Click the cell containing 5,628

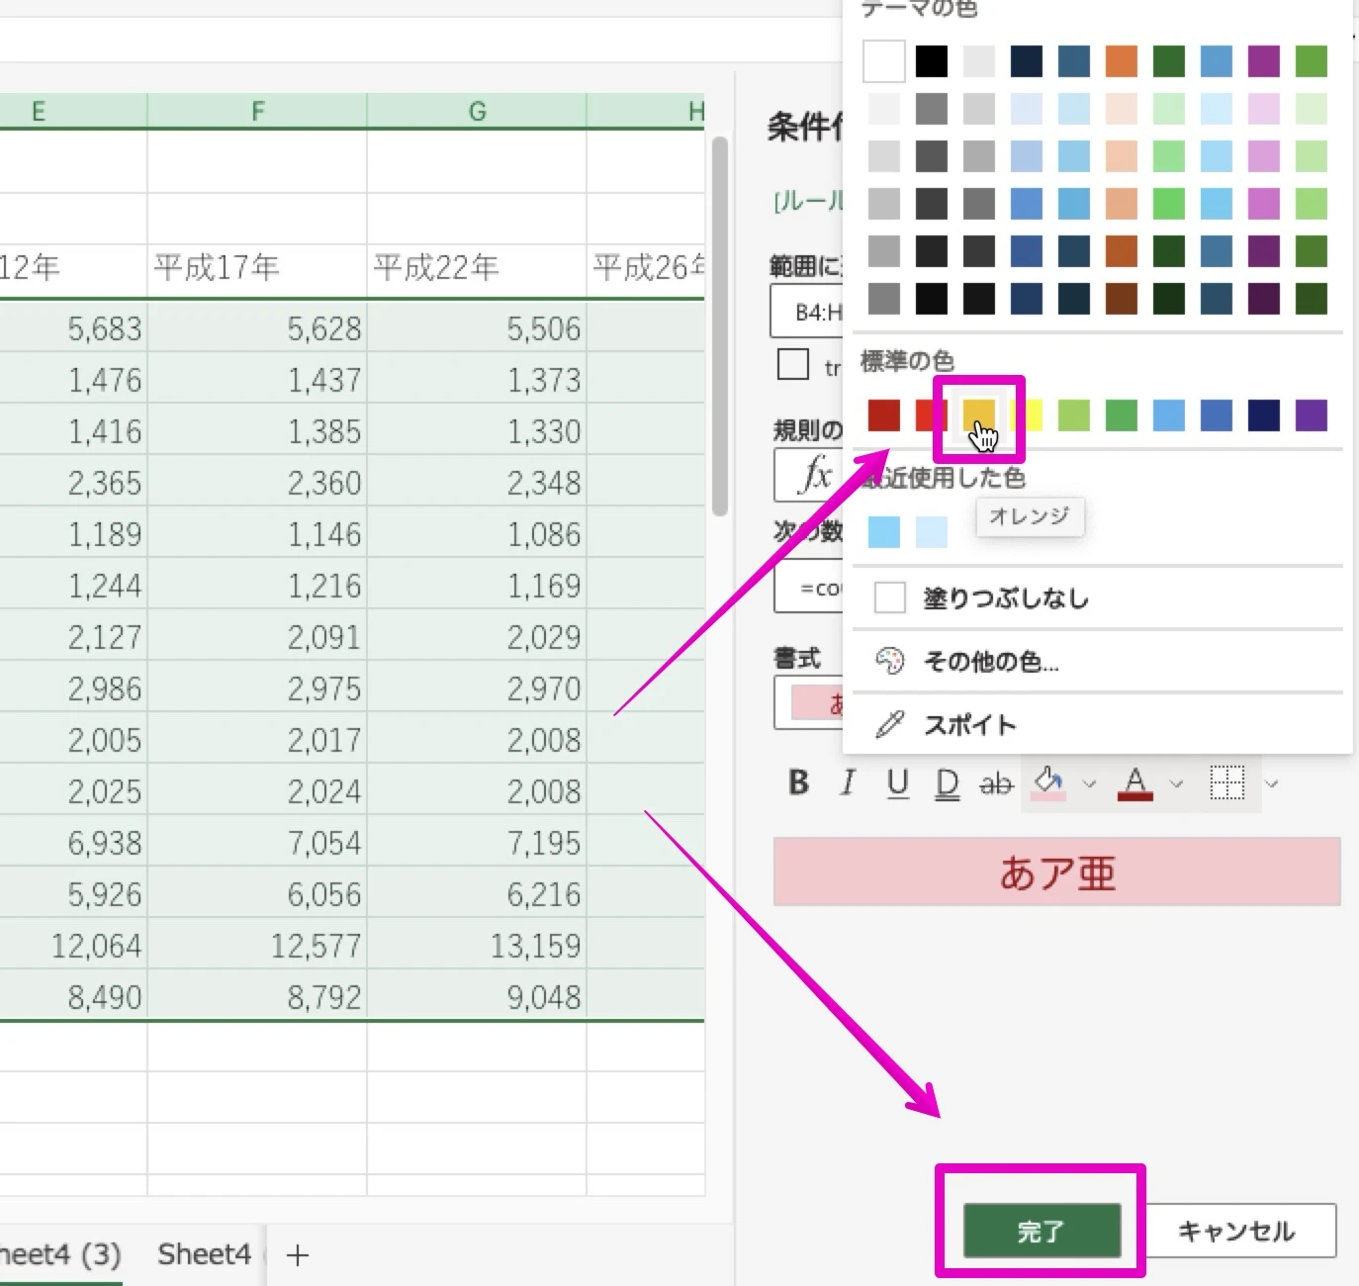tap(257, 327)
